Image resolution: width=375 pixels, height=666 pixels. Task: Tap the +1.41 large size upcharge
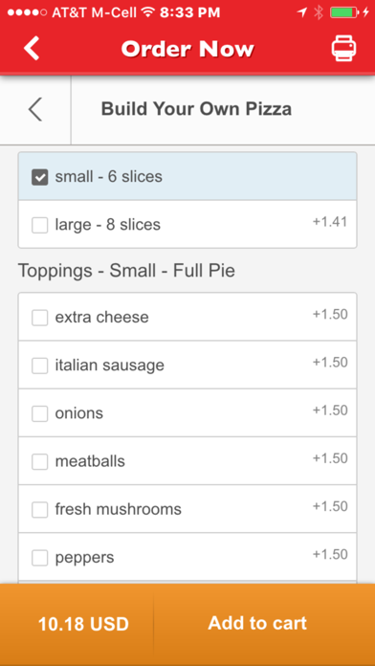(330, 222)
